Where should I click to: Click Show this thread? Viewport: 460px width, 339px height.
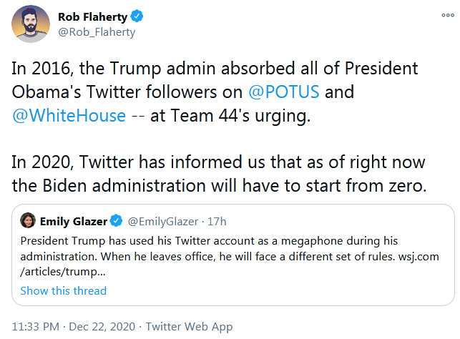pos(64,290)
